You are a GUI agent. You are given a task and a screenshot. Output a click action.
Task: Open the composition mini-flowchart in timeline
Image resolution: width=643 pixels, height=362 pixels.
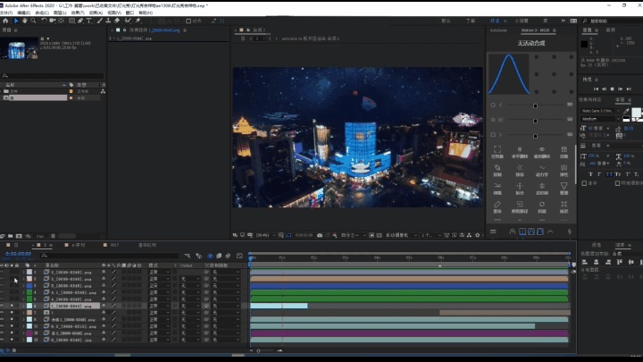pyautogui.click(x=188, y=256)
